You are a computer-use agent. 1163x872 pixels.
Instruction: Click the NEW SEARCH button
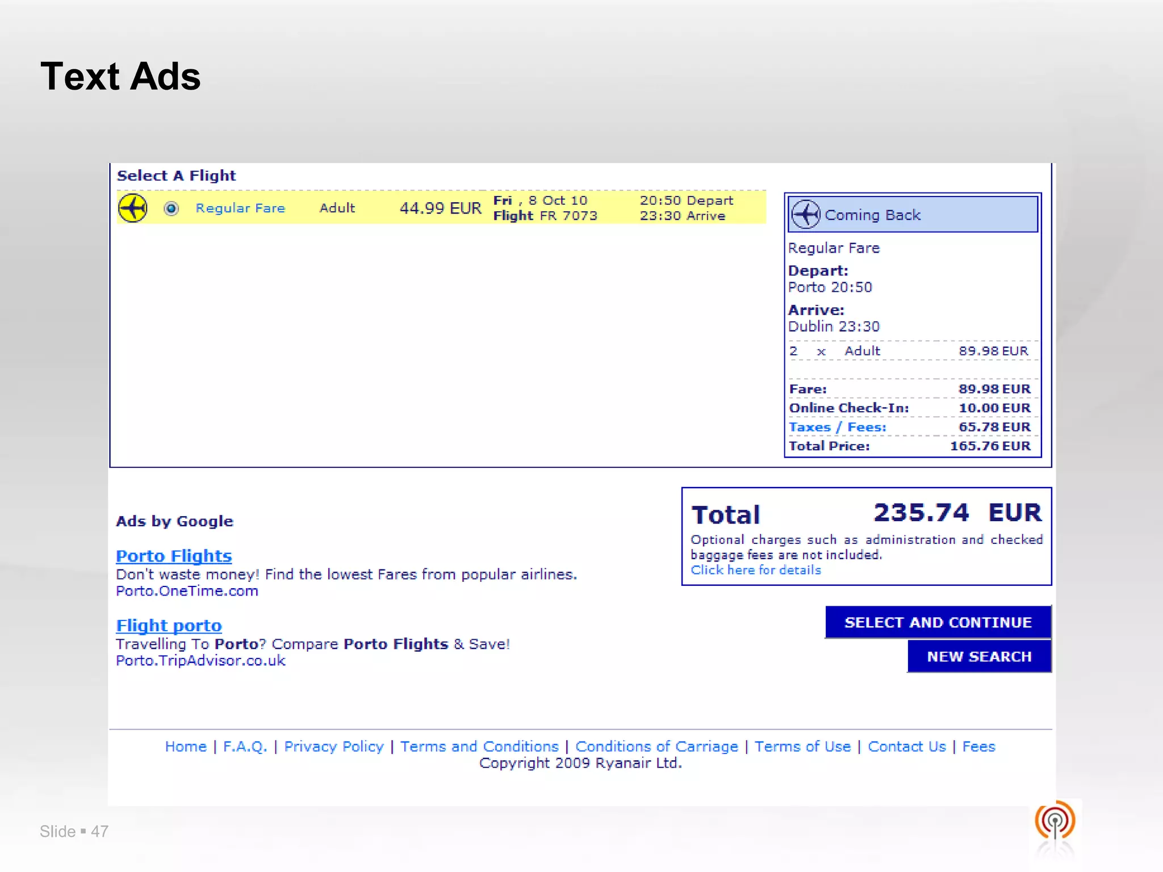tap(979, 656)
